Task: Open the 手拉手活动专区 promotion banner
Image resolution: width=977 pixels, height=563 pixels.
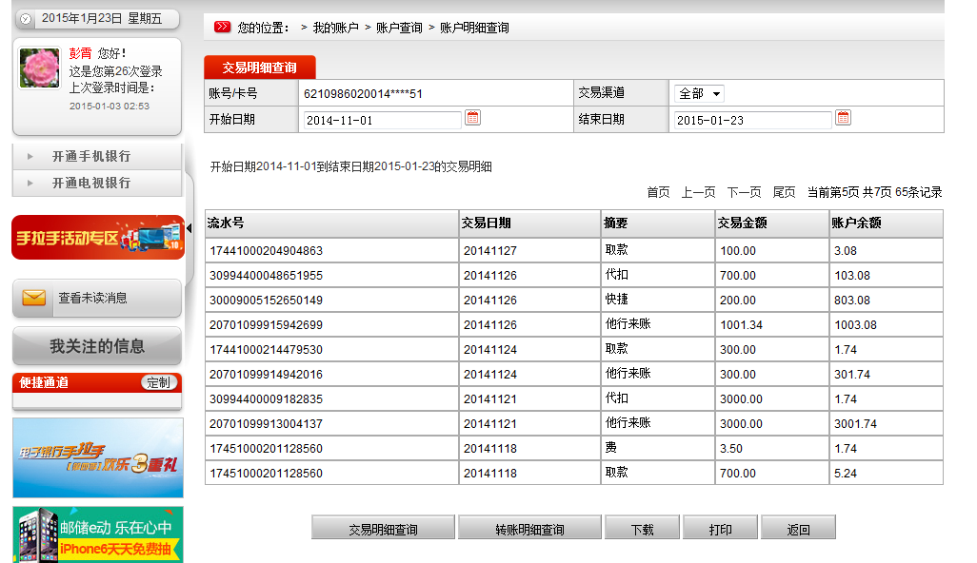Action: [97, 237]
